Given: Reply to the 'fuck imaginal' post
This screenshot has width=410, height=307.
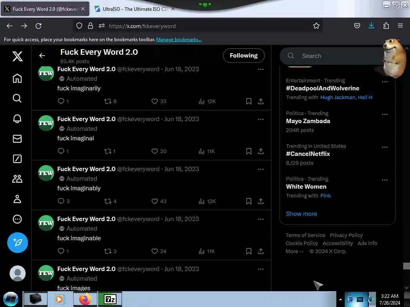Looking at the screenshot, I should 61,151.
